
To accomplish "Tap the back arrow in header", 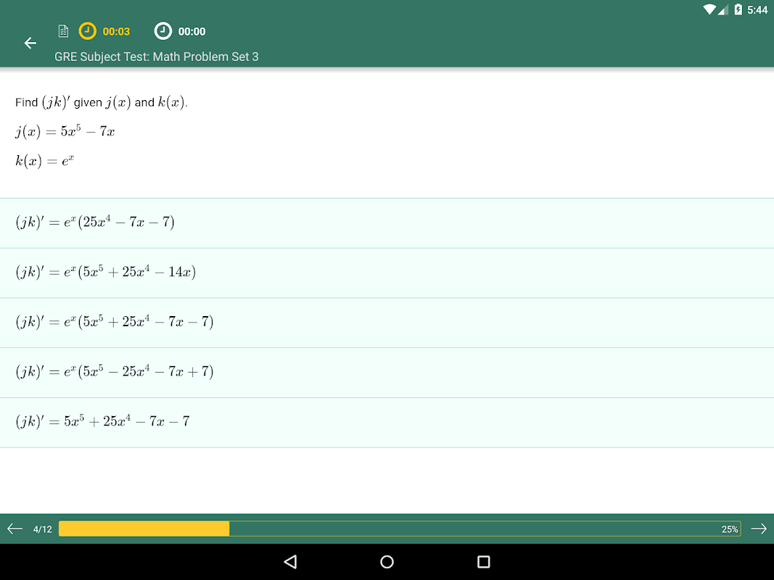I will click(30, 43).
